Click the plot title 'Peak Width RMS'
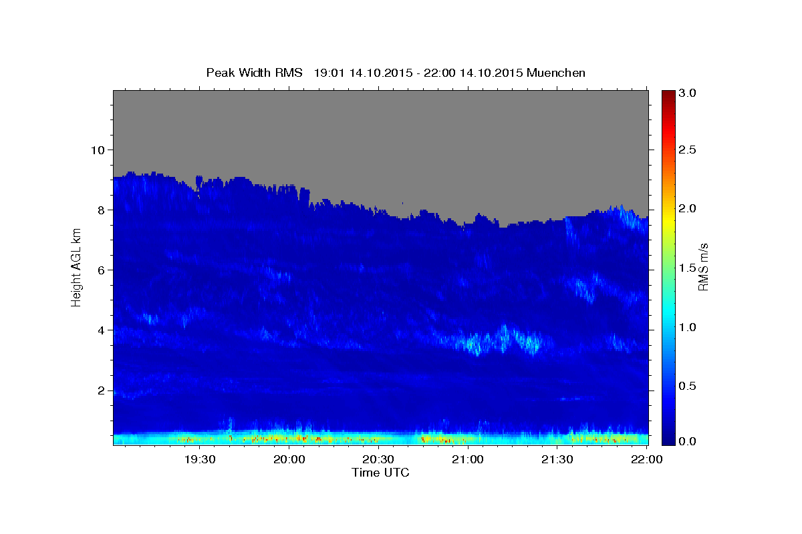The width and height of the screenshot is (802, 534). pos(254,73)
